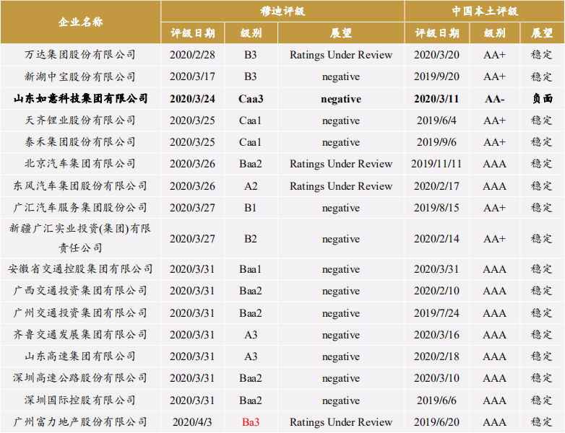This screenshot has width=565, height=433.
Task: Click company name 泰禾集团股份有限公司
Action: click(80, 142)
